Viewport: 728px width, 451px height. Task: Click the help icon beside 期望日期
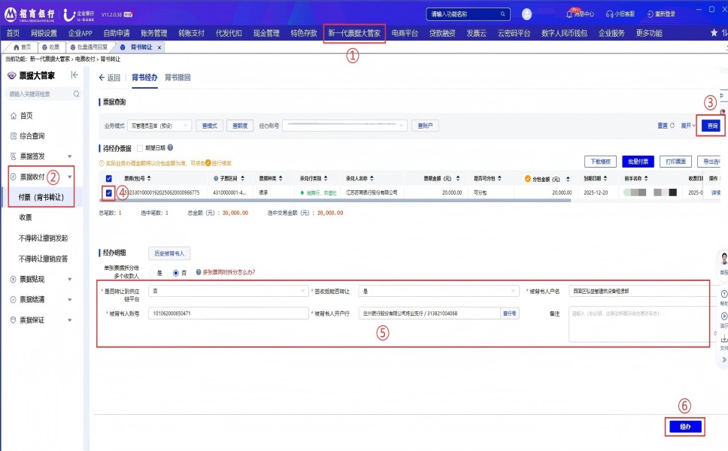click(x=171, y=148)
